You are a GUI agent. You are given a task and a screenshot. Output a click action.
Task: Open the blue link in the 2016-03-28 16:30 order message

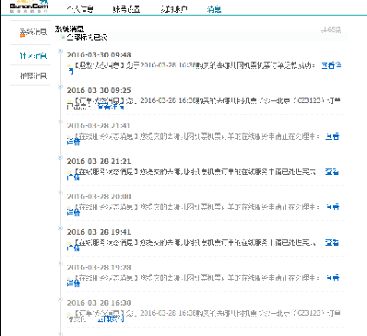click(x=111, y=319)
